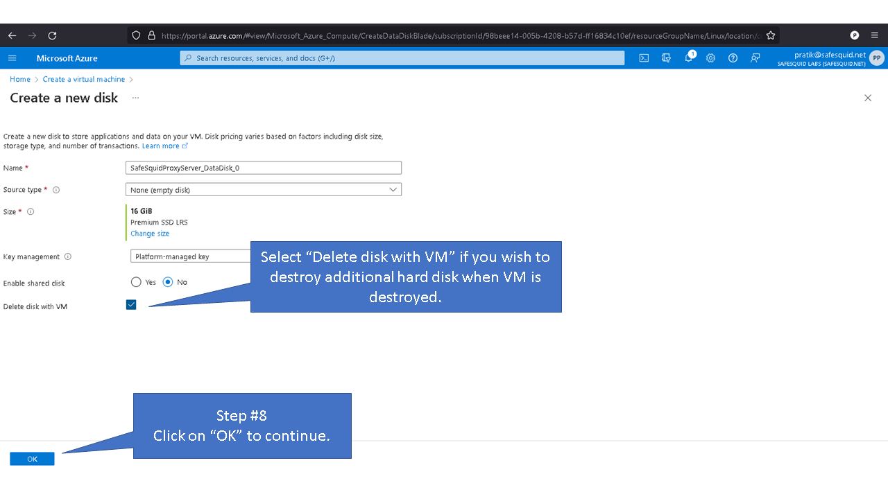Select No for Enable shared disk
The height and width of the screenshot is (499, 888).
(x=168, y=282)
